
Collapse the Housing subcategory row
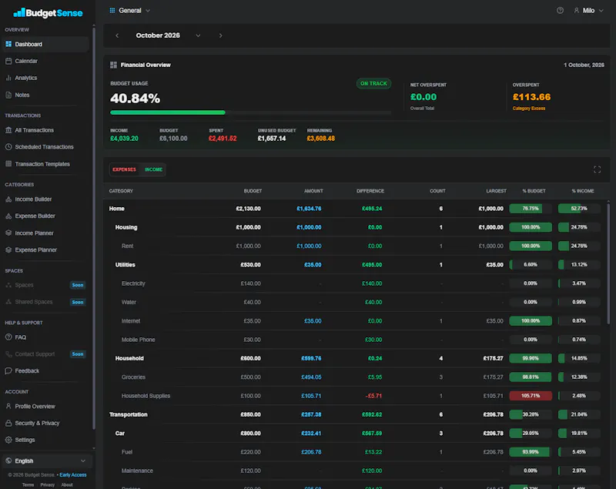[356, 227]
